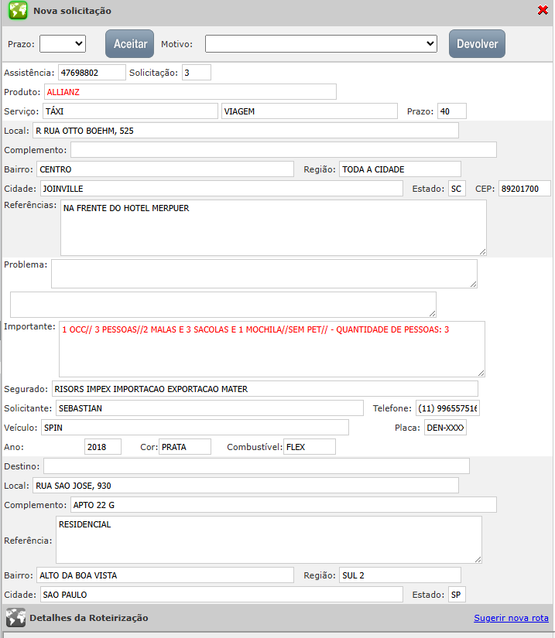
Task: Click the Referências text area
Action: click(x=273, y=227)
